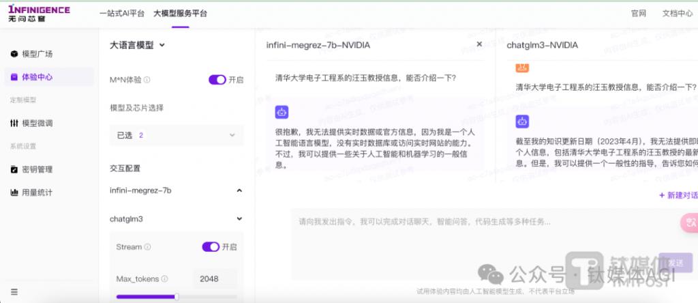Toggle the M*N体验 switch
This screenshot has width=698, height=303.
(217, 80)
